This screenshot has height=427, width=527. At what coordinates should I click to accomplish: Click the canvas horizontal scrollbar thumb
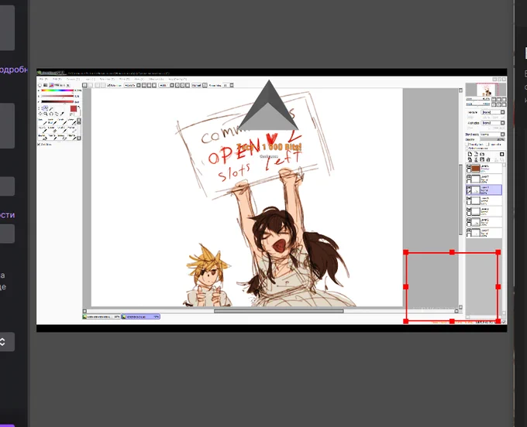point(279,311)
